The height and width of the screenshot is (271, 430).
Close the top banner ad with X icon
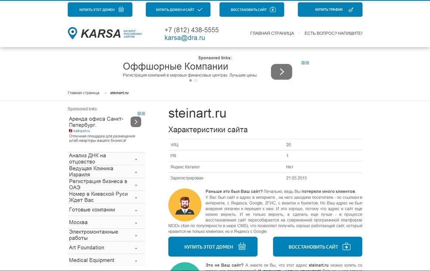pos(307,63)
